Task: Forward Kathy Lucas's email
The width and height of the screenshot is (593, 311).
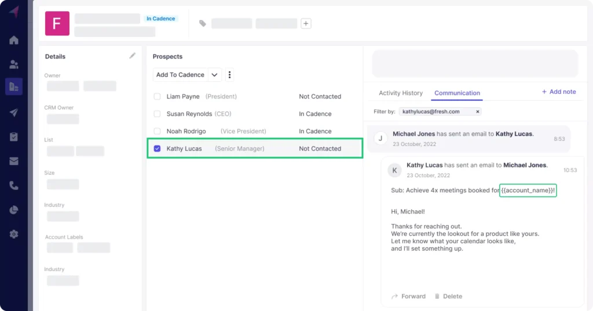Action: 408,297
